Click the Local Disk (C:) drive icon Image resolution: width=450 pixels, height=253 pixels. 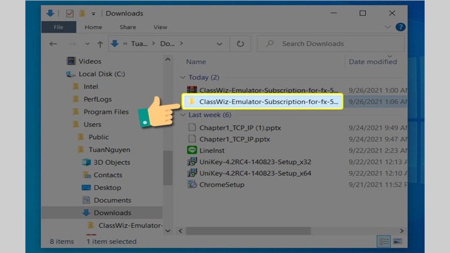point(71,74)
